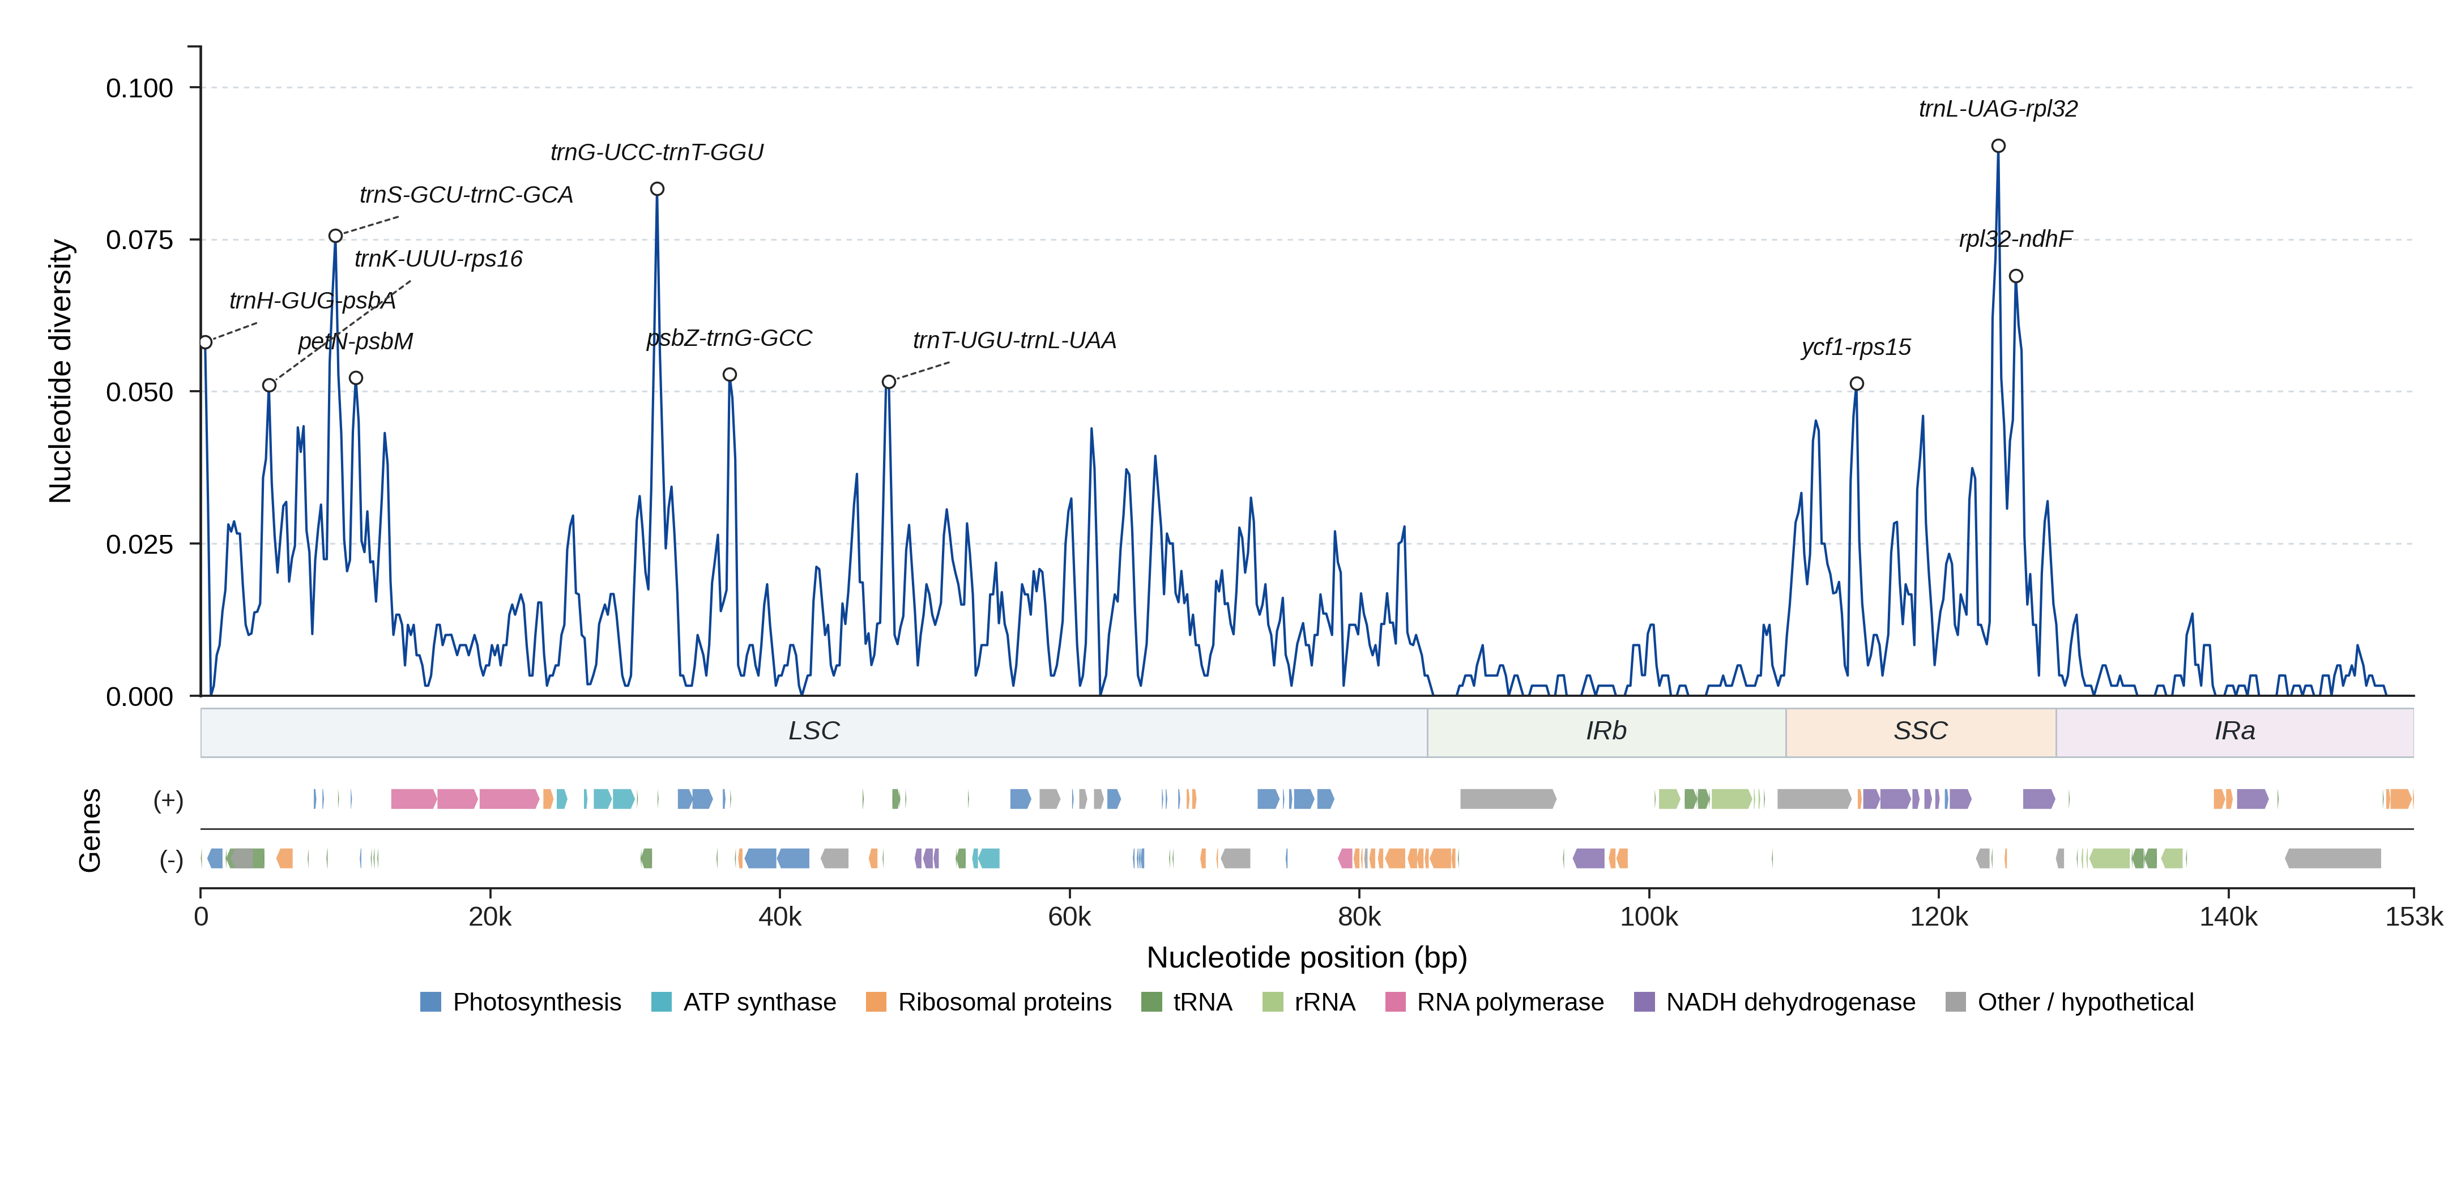This screenshot has width=2448, height=1190.
Task: Click the 60k x-axis tick label
Action: pyautogui.click(x=1070, y=917)
